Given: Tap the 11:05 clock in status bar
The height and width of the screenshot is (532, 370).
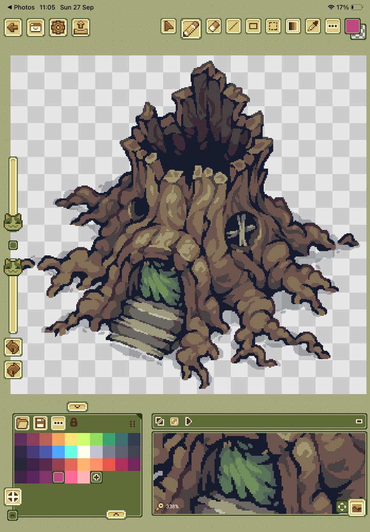Looking at the screenshot, I should (47, 8).
